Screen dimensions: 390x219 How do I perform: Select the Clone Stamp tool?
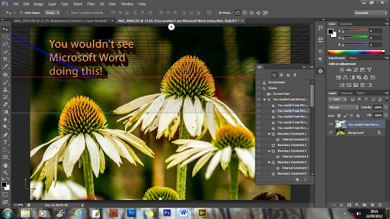pos(5,89)
